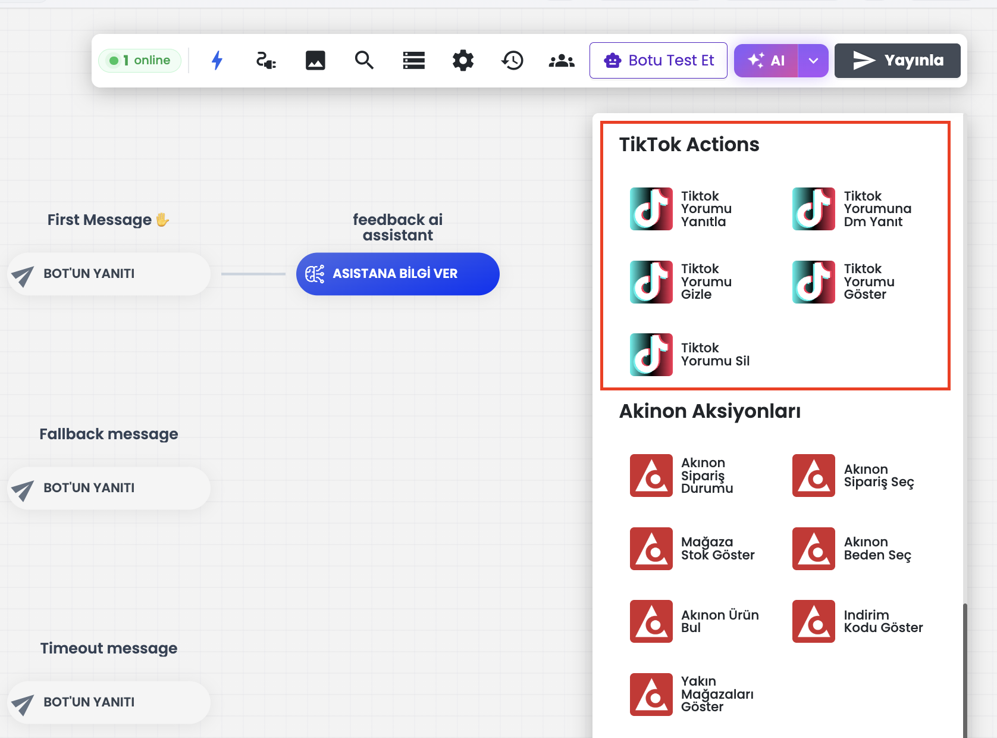997x738 pixels.
Task: Click BOT'UN YANITI under Timeout message
Action: tap(109, 702)
